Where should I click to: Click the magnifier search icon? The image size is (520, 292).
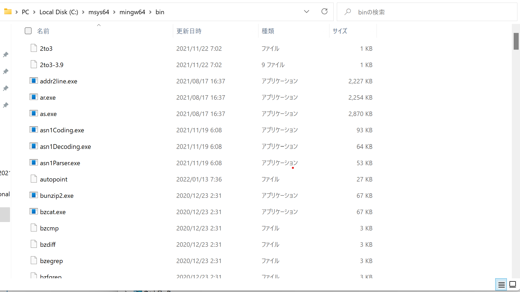[x=348, y=12]
